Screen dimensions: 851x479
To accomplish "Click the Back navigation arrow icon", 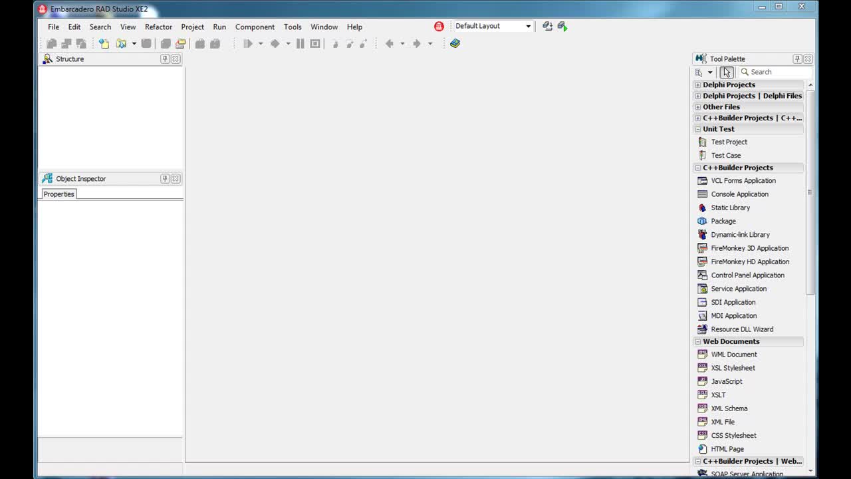I will point(390,43).
